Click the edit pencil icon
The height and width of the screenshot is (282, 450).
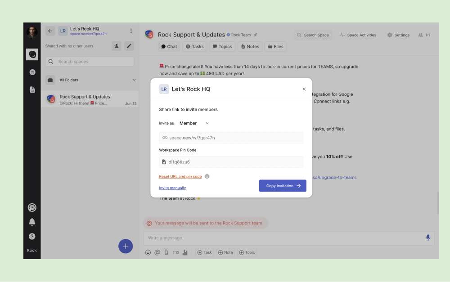129,46
